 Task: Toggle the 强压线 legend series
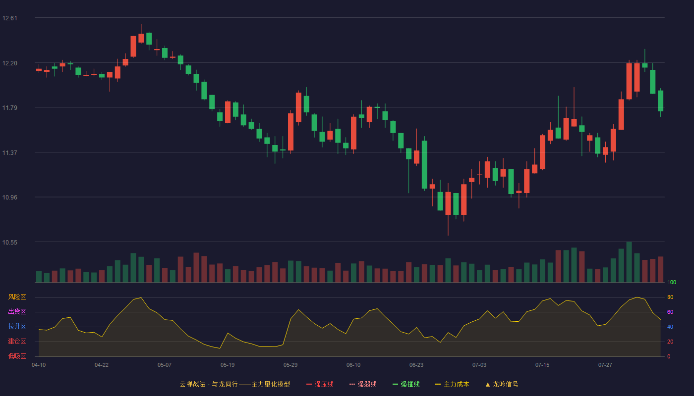(320, 384)
